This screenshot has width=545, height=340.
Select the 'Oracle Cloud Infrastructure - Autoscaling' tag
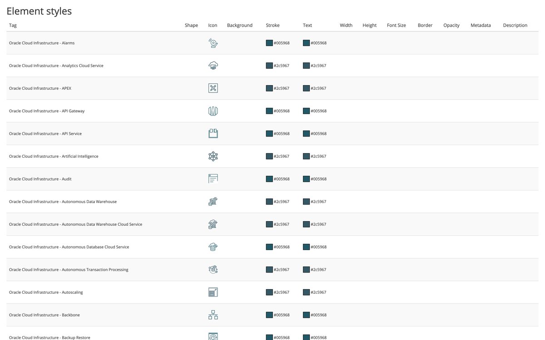[46, 292]
